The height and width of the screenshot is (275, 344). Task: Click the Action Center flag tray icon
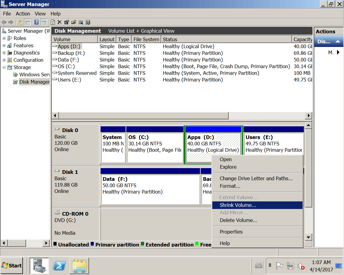[279, 266]
